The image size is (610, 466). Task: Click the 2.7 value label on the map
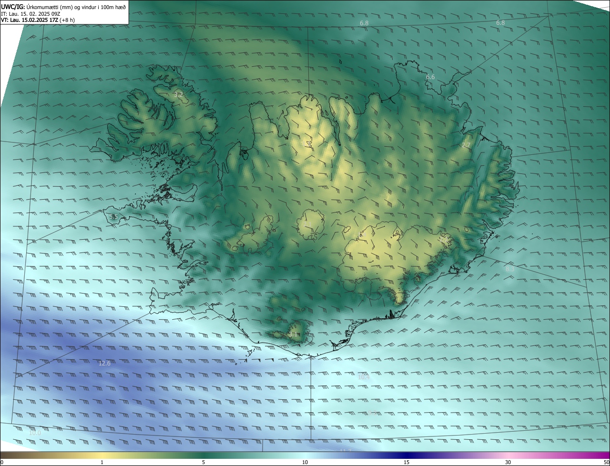pyautogui.click(x=466, y=145)
